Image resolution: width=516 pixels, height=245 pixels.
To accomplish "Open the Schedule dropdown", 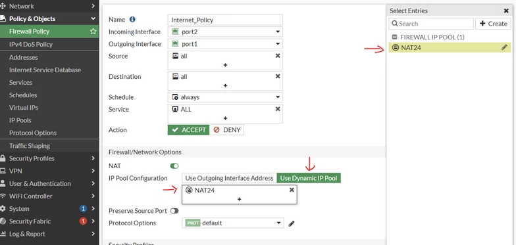I will (225, 97).
